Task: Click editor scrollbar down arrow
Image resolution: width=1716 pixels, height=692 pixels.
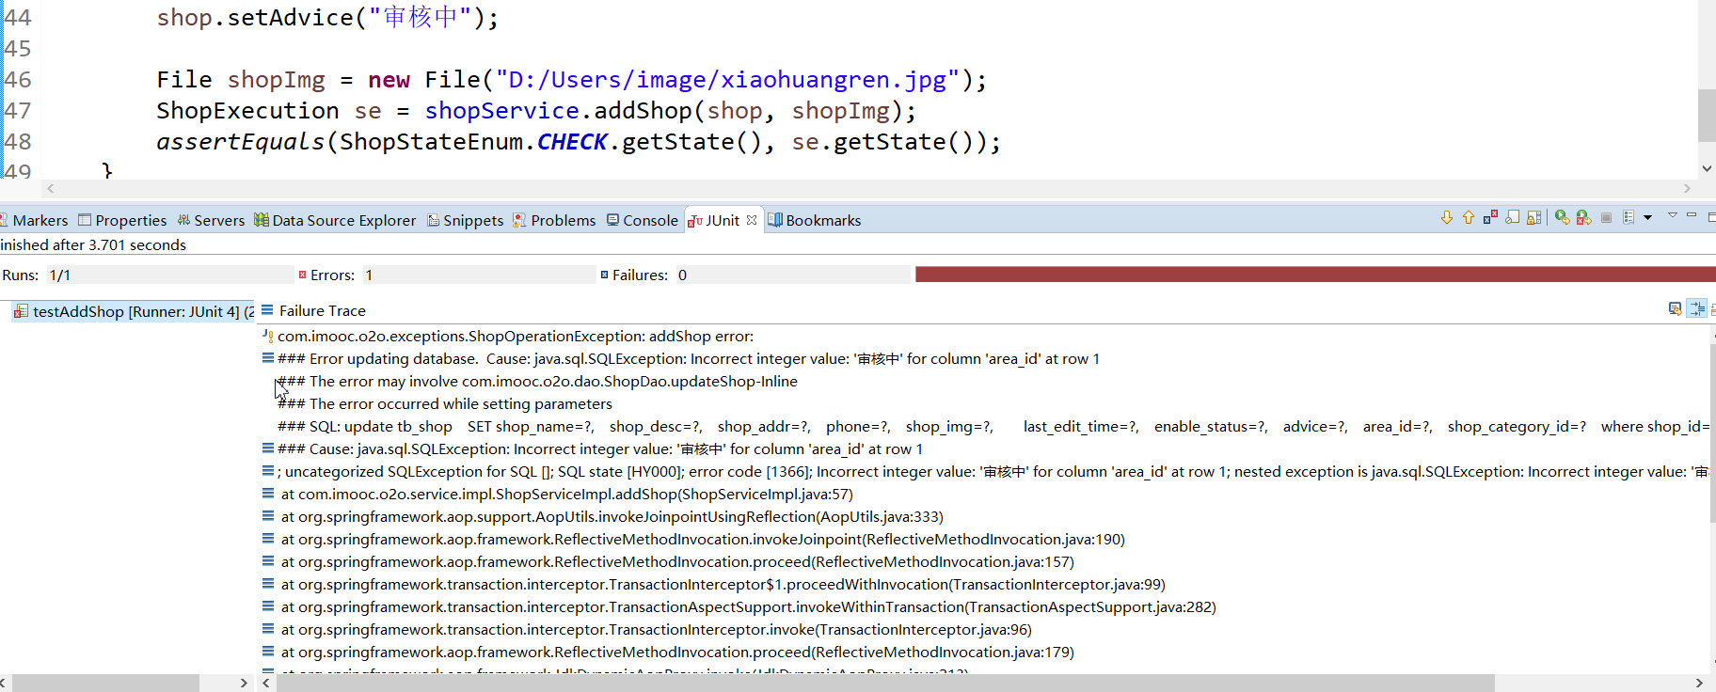Action: pos(1707,168)
